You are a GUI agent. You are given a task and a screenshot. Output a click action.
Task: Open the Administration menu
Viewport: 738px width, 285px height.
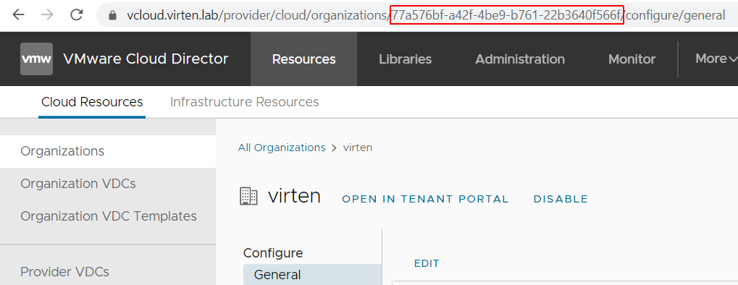[x=519, y=59]
